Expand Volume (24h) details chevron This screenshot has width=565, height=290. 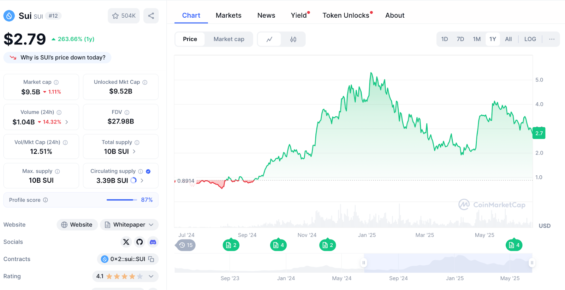pyautogui.click(x=67, y=122)
